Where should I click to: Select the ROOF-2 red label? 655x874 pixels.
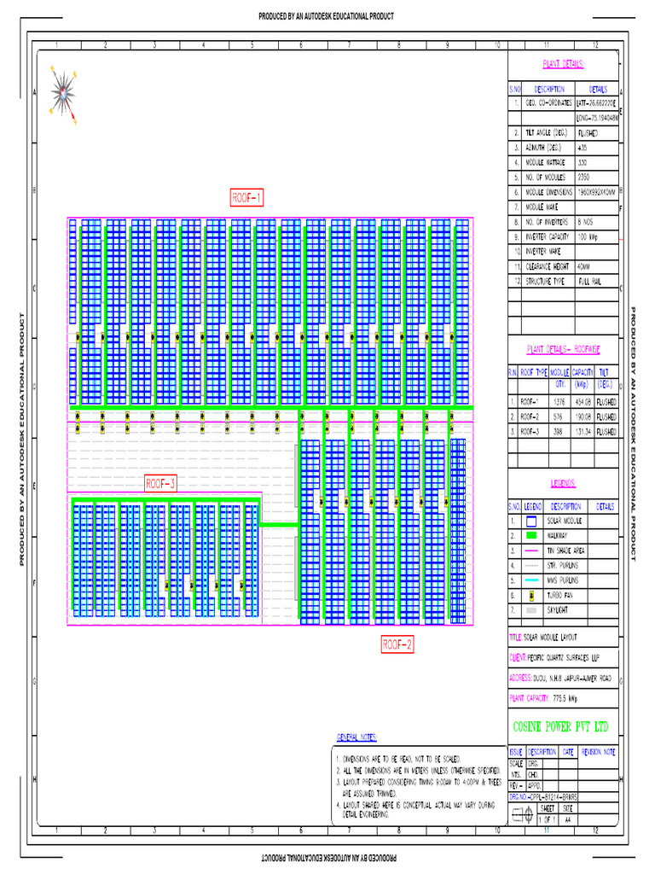point(397,645)
